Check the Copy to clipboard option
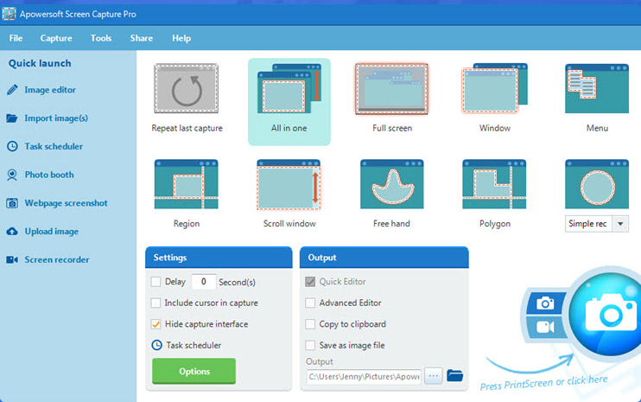641x402 pixels. point(310,324)
